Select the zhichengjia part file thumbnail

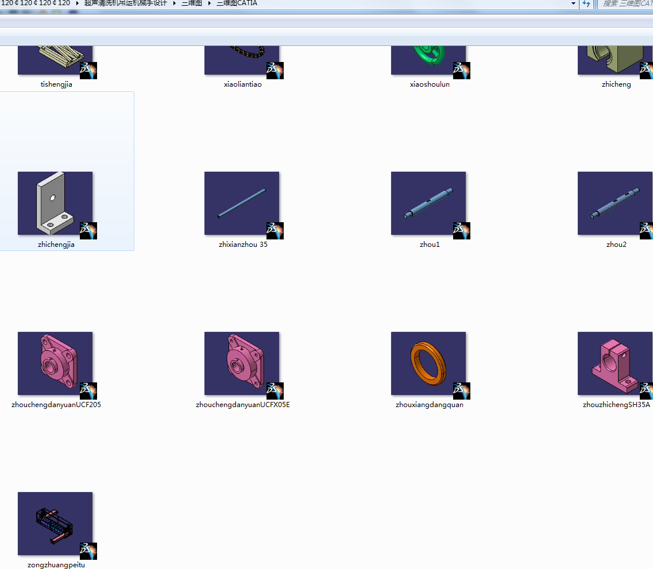55,203
